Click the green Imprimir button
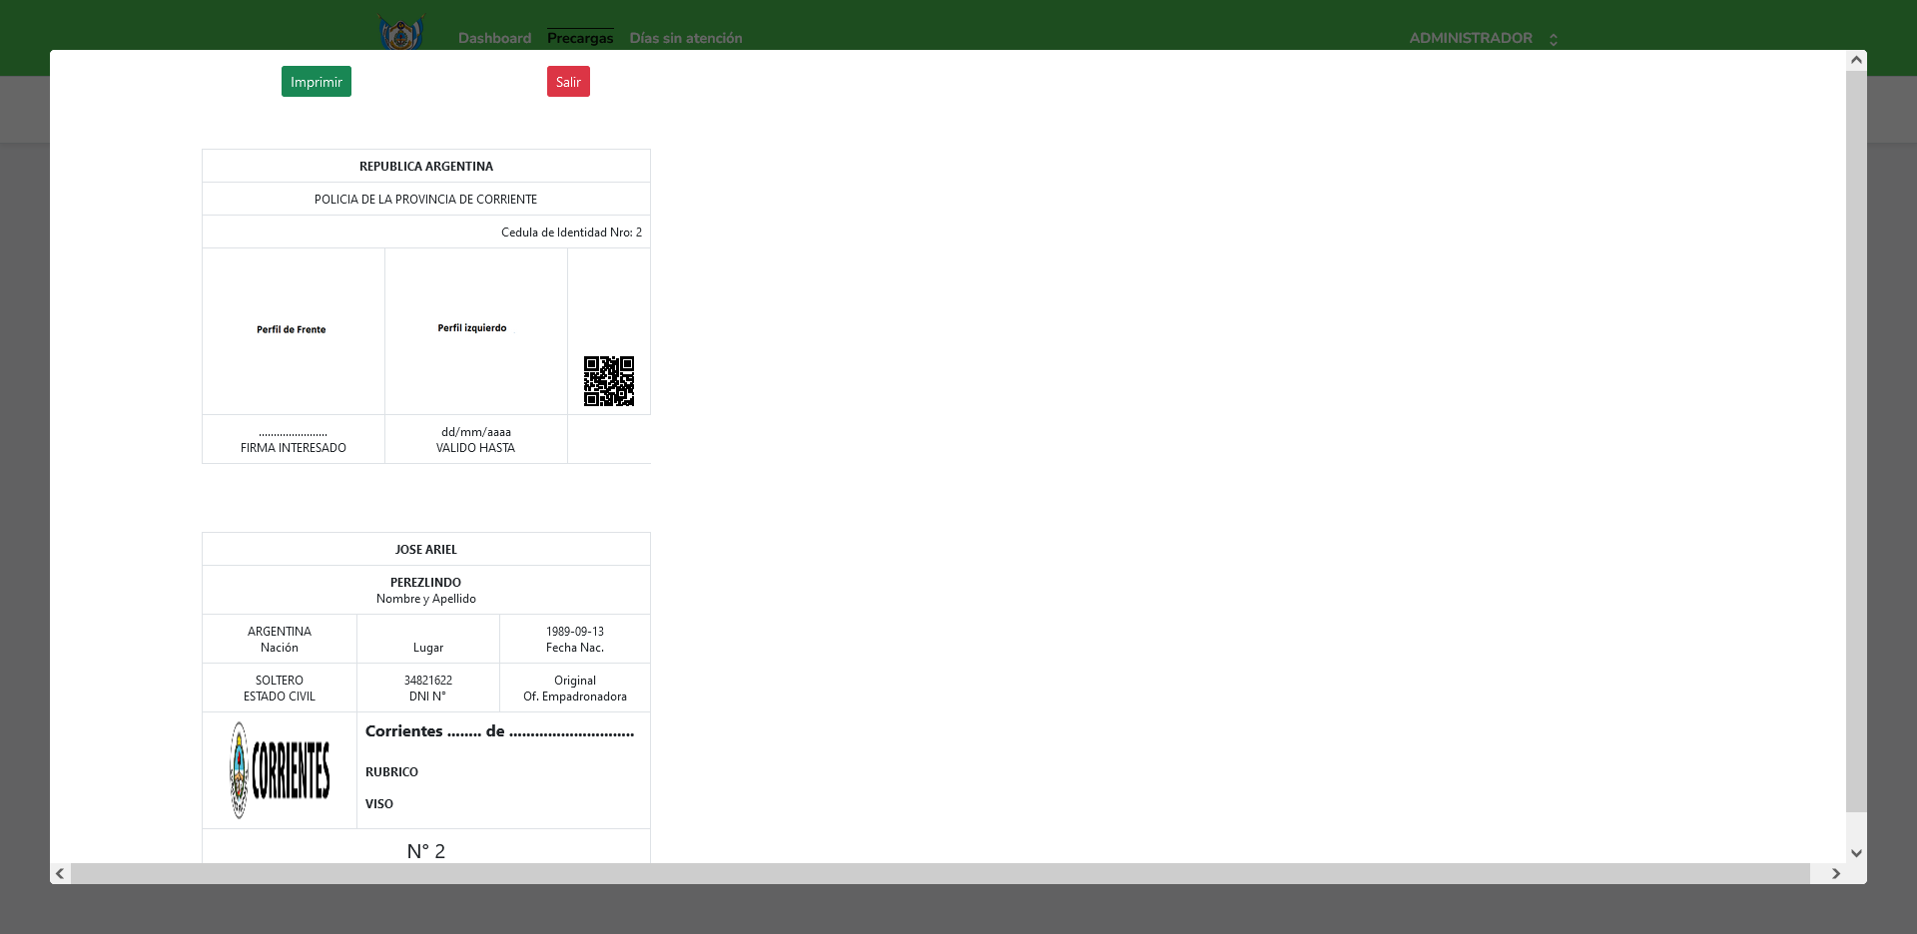The width and height of the screenshot is (1917, 934). click(x=316, y=82)
